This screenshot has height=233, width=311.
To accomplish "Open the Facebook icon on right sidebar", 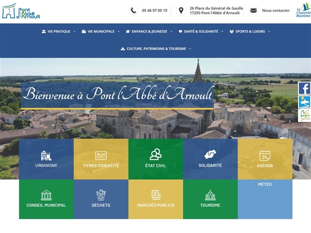I will click(x=304, y=88).
